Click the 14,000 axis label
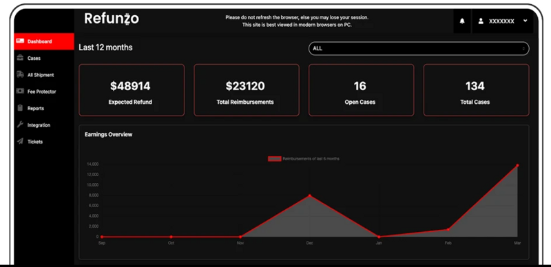The width and height of the screenshot is (551, 267). (x=92, y=164)
